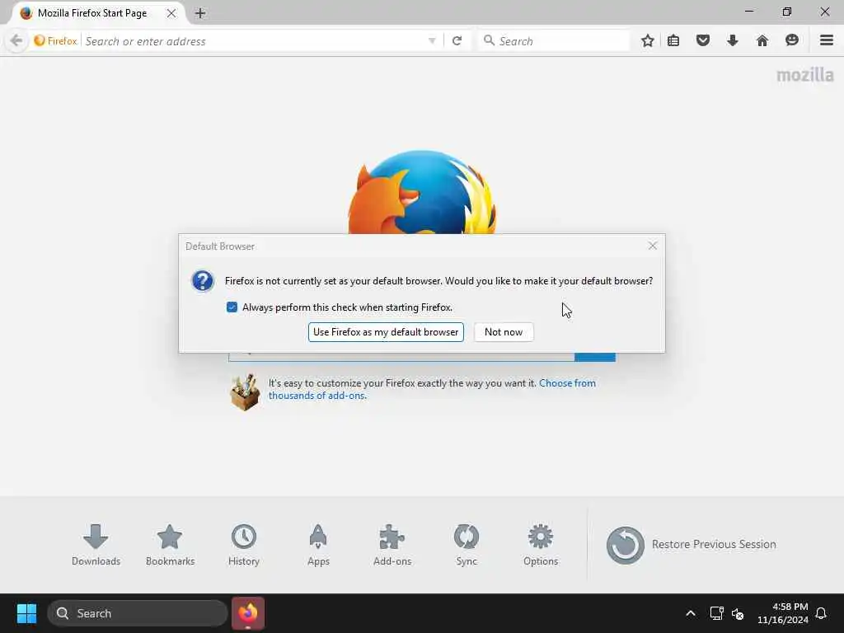Click the taskbar Search box
The width and height of the screenshot is (844, 633).
pyautogui.click(x=138, y=613)
